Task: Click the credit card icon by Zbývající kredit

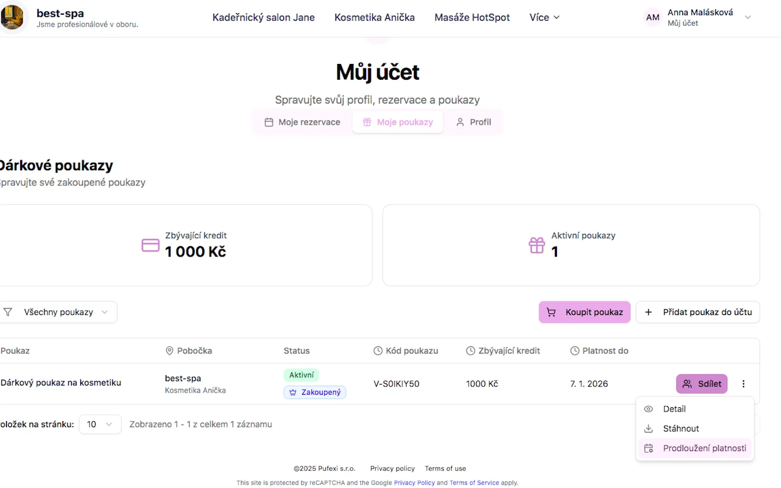Action: 150,245
